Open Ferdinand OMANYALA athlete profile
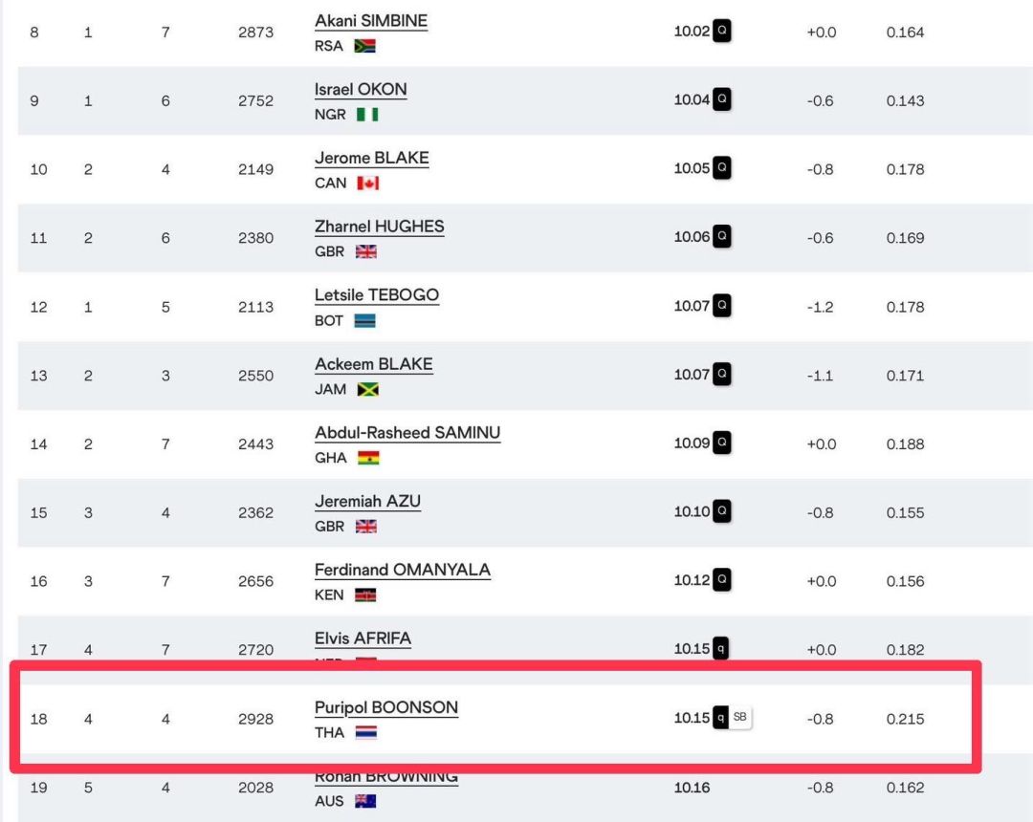 [403, 570]
